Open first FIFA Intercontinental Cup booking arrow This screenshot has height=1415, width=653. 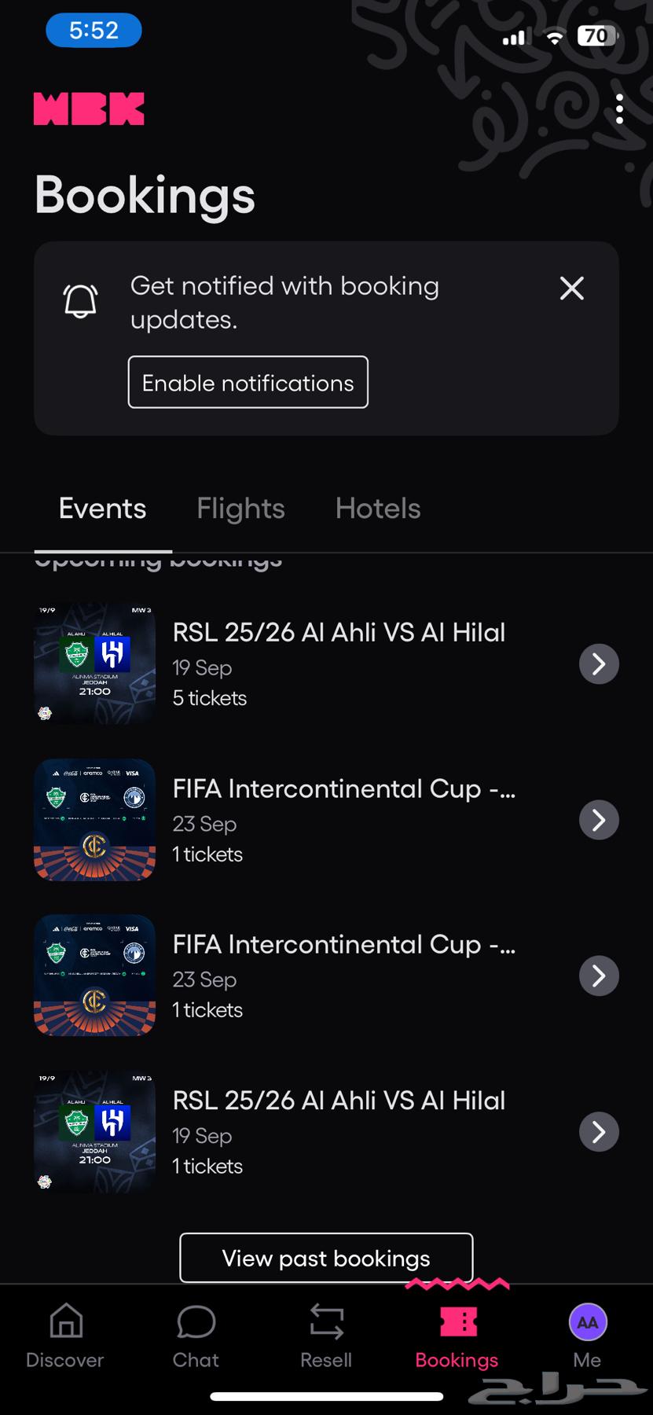(x=599, y=820)
